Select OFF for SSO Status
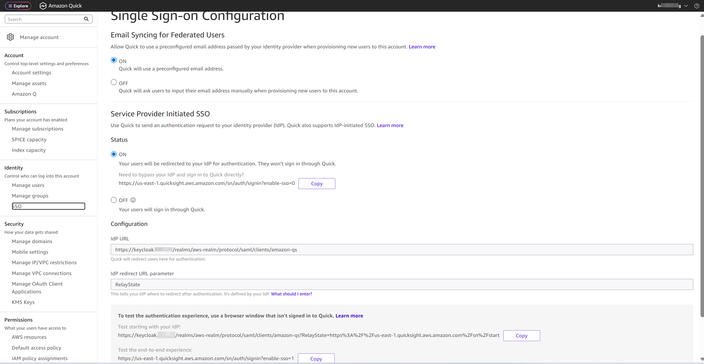704x364 pixels. click(114, 200)
